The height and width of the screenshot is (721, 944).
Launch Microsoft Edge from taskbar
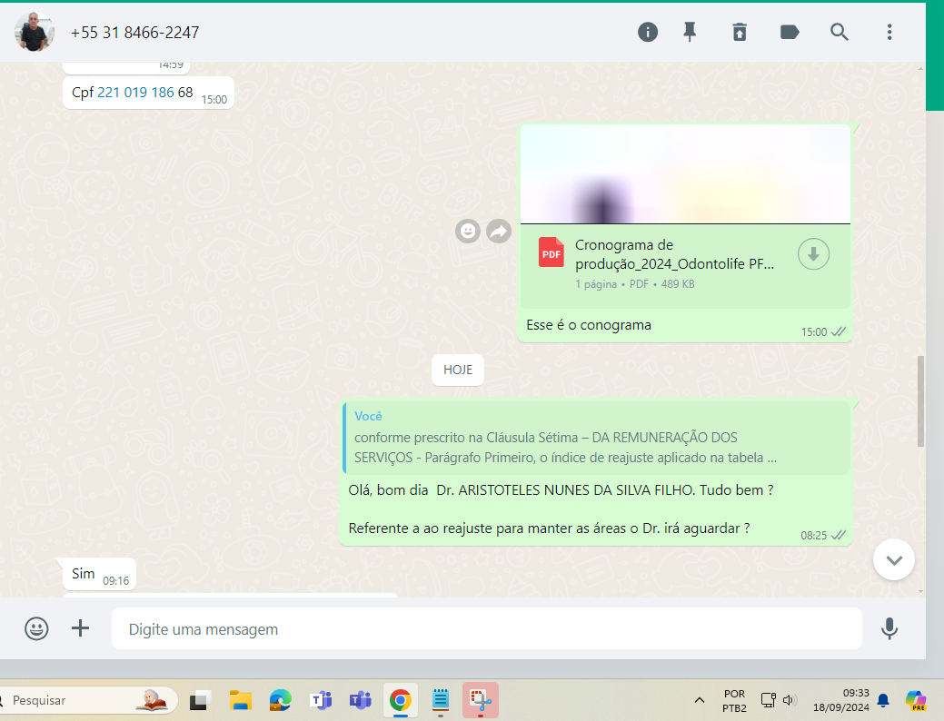(280, 700)
